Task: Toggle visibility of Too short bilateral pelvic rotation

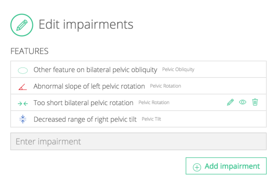Action: click(243, 102)
